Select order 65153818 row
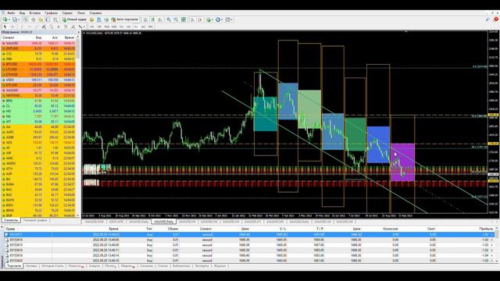500x281 pixels. (x=248, y=255)
